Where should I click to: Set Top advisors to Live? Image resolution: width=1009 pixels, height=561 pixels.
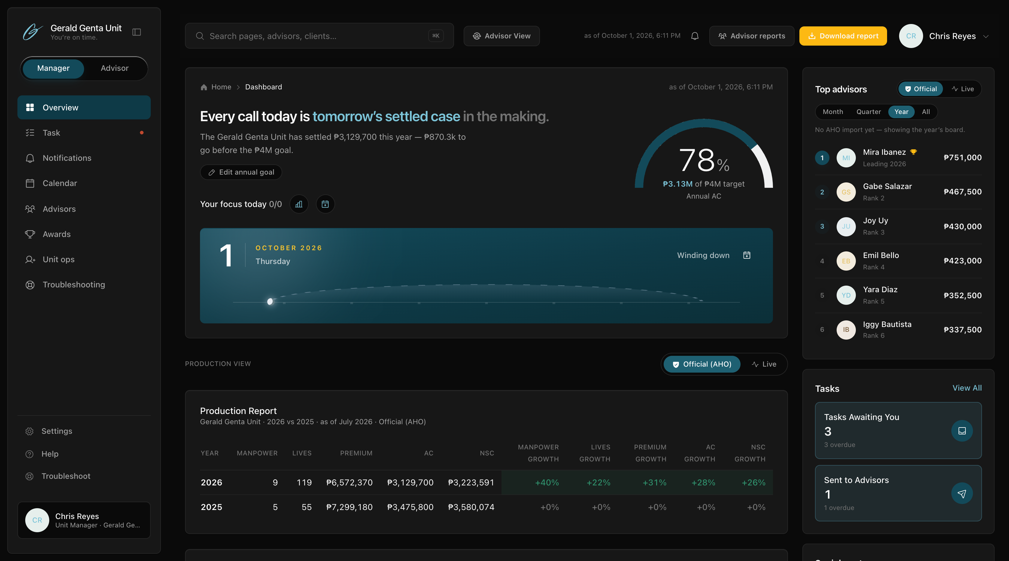click(962, 89)
